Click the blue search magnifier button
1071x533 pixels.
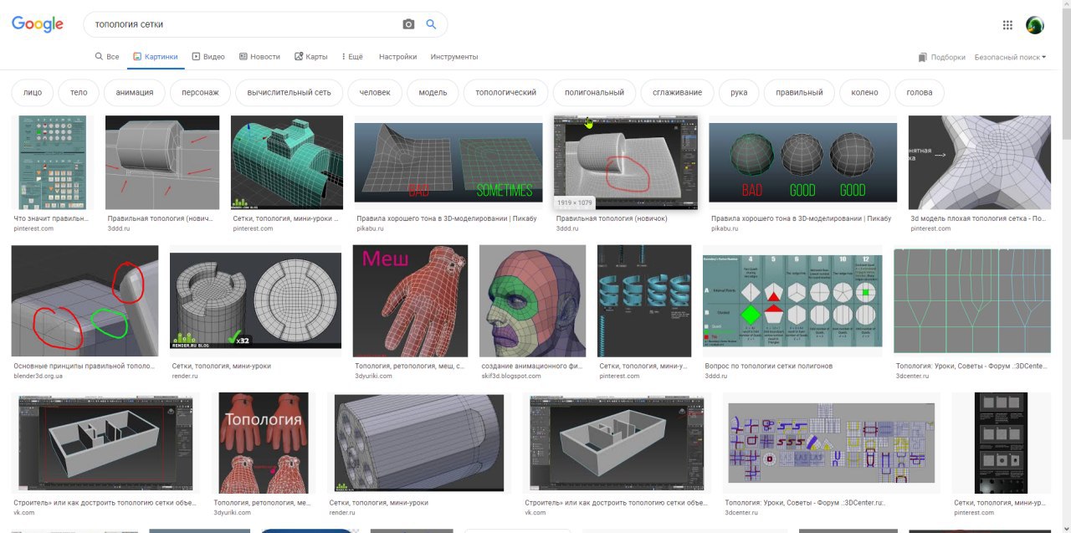tap(431, 24)
